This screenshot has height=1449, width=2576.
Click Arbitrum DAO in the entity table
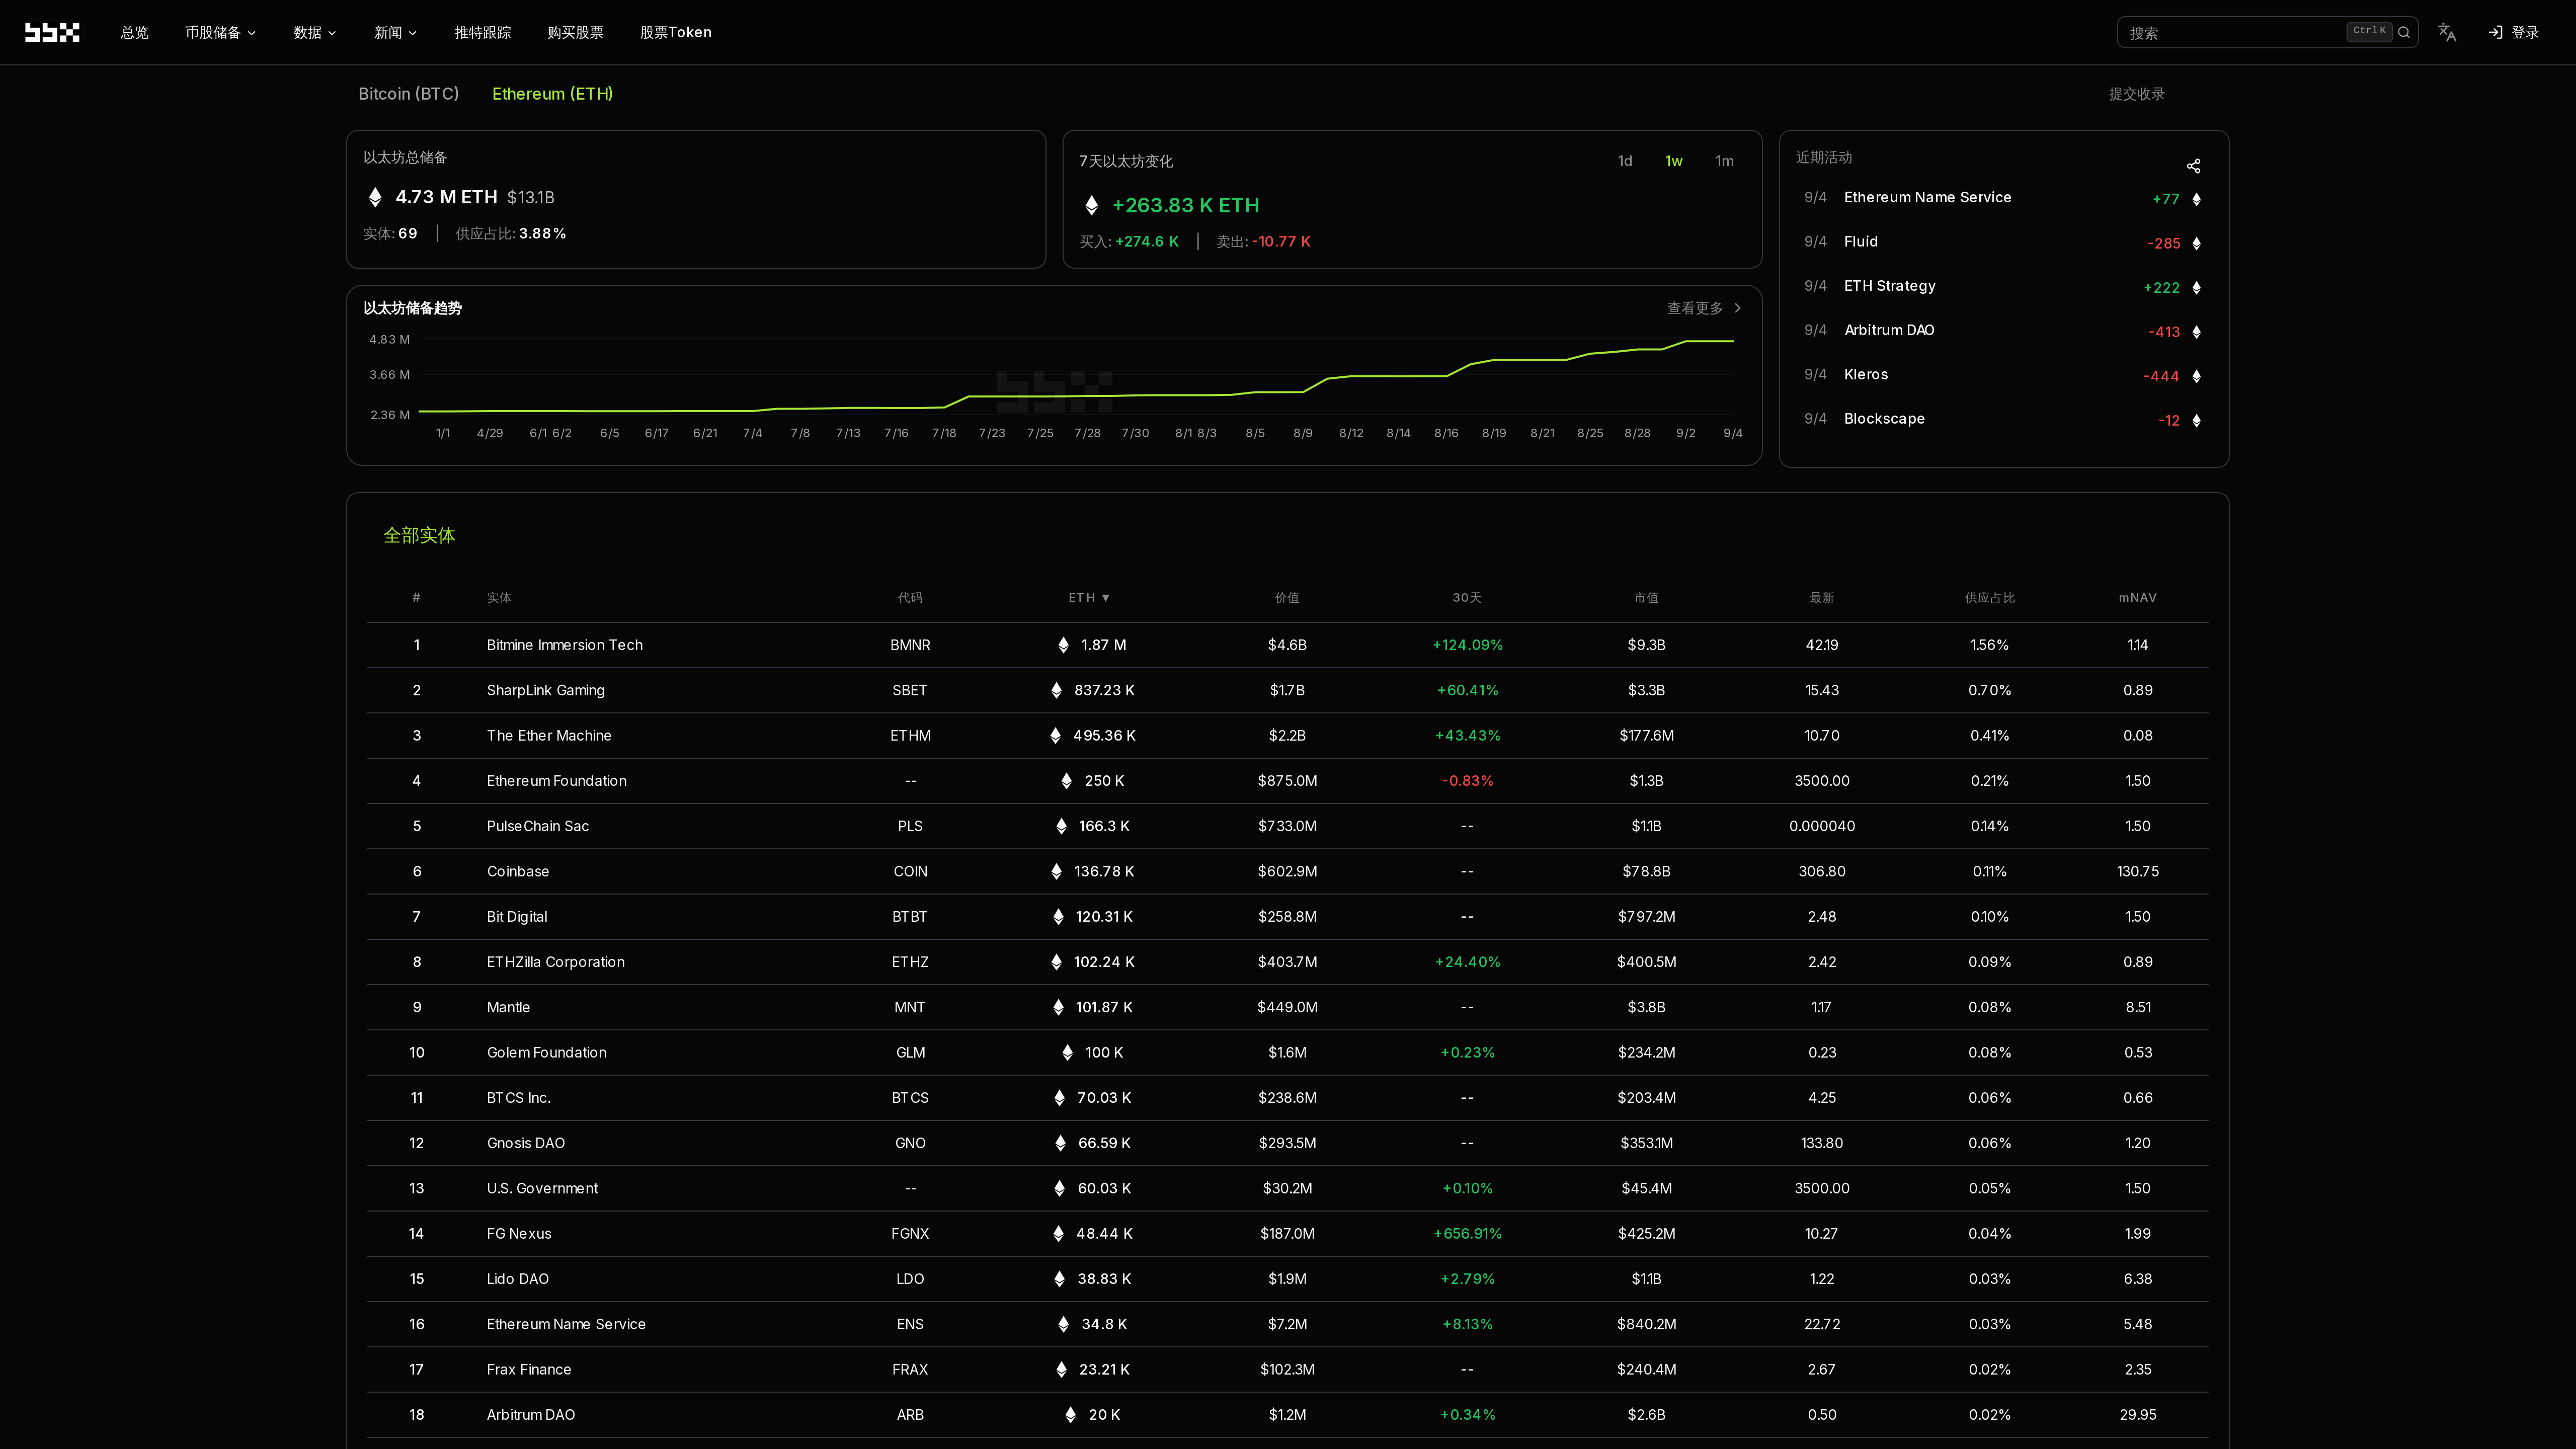530,1415
